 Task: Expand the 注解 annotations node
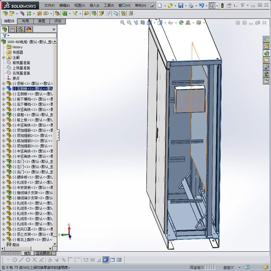point(3,57)
